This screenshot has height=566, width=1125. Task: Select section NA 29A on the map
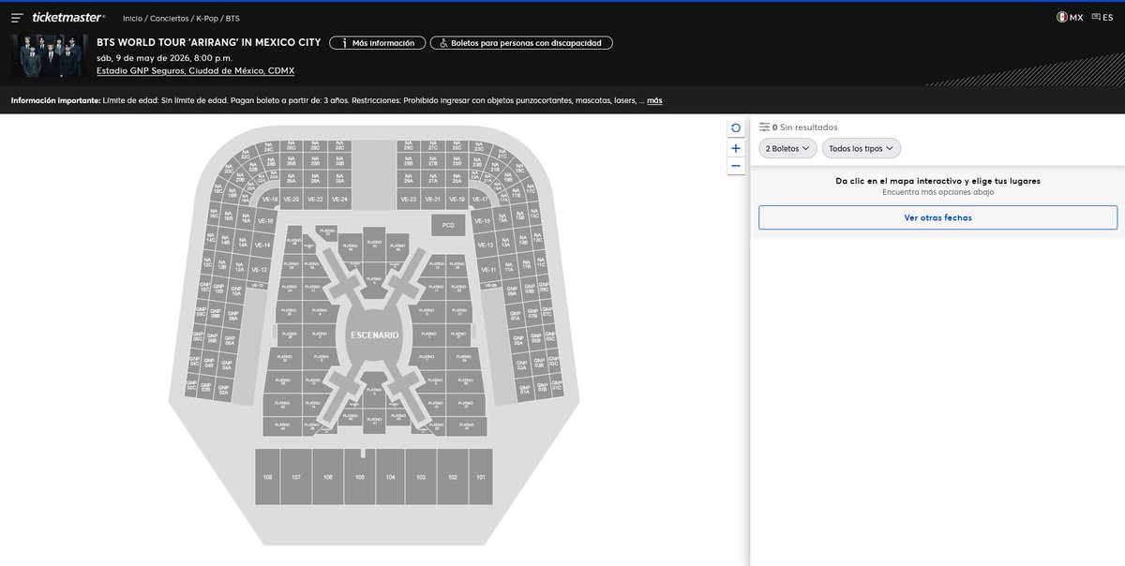click(408, 180)
